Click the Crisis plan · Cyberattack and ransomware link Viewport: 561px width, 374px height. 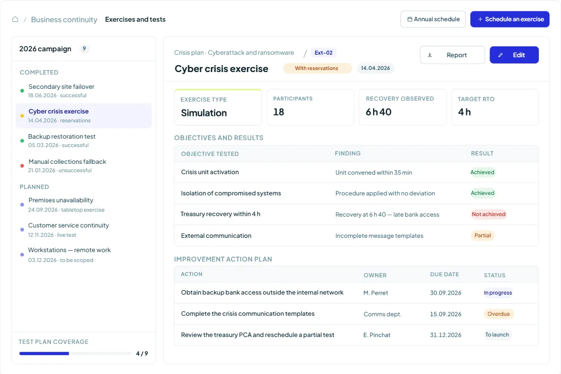(234, 53)
